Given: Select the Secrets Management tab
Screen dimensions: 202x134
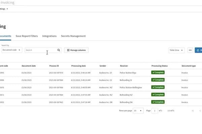Looking at the screenshot, I should pos(73,36).
